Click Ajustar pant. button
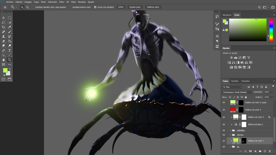The image size is (276, 155). click(135, 7)
